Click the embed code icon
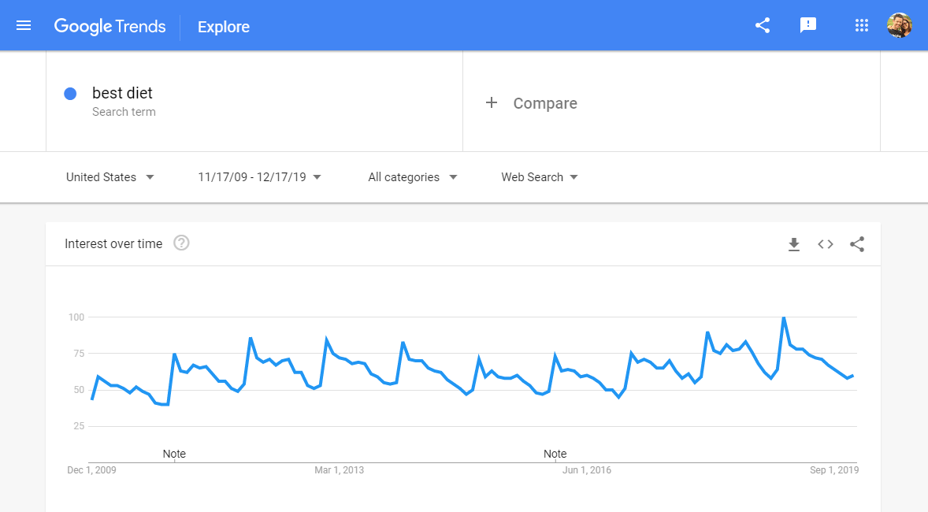The height and width of the screenshot is (512, 928). (x=825, y=244)
